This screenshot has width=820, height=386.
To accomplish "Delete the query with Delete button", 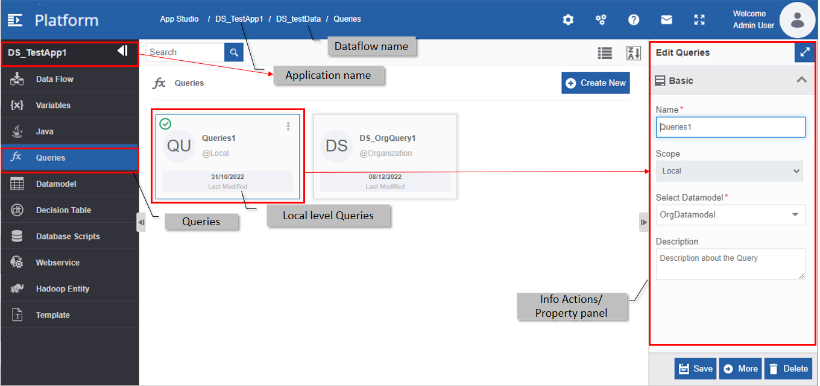I will coord(788,369).
